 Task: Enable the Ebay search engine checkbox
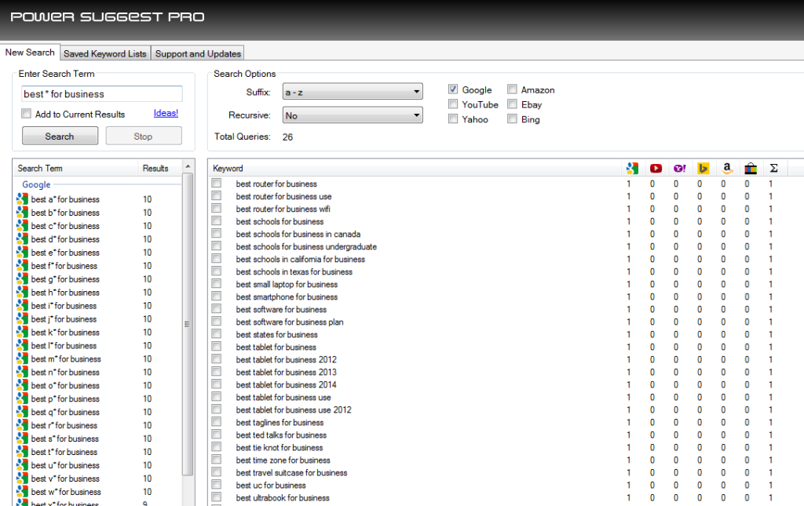click(x=512, y=104)
